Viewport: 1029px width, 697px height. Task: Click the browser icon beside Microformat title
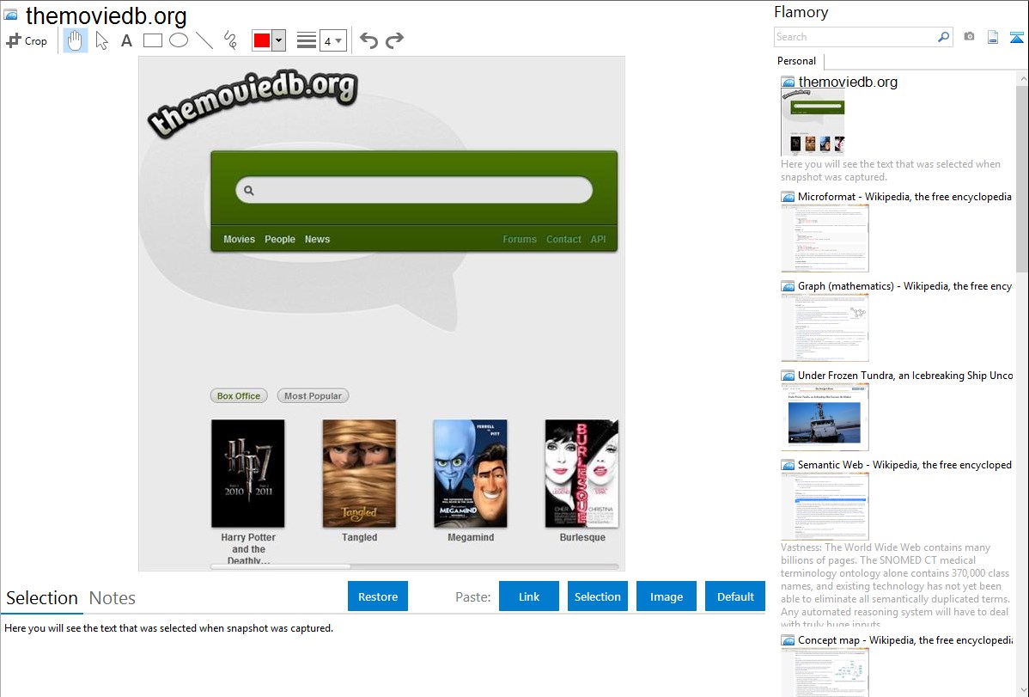(x=788, y=197)
